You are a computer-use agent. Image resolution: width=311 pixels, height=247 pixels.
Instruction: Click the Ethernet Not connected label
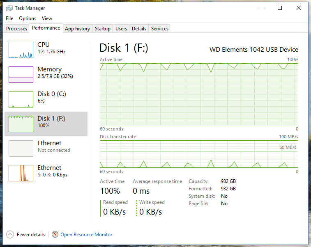[x=54, y=146]
